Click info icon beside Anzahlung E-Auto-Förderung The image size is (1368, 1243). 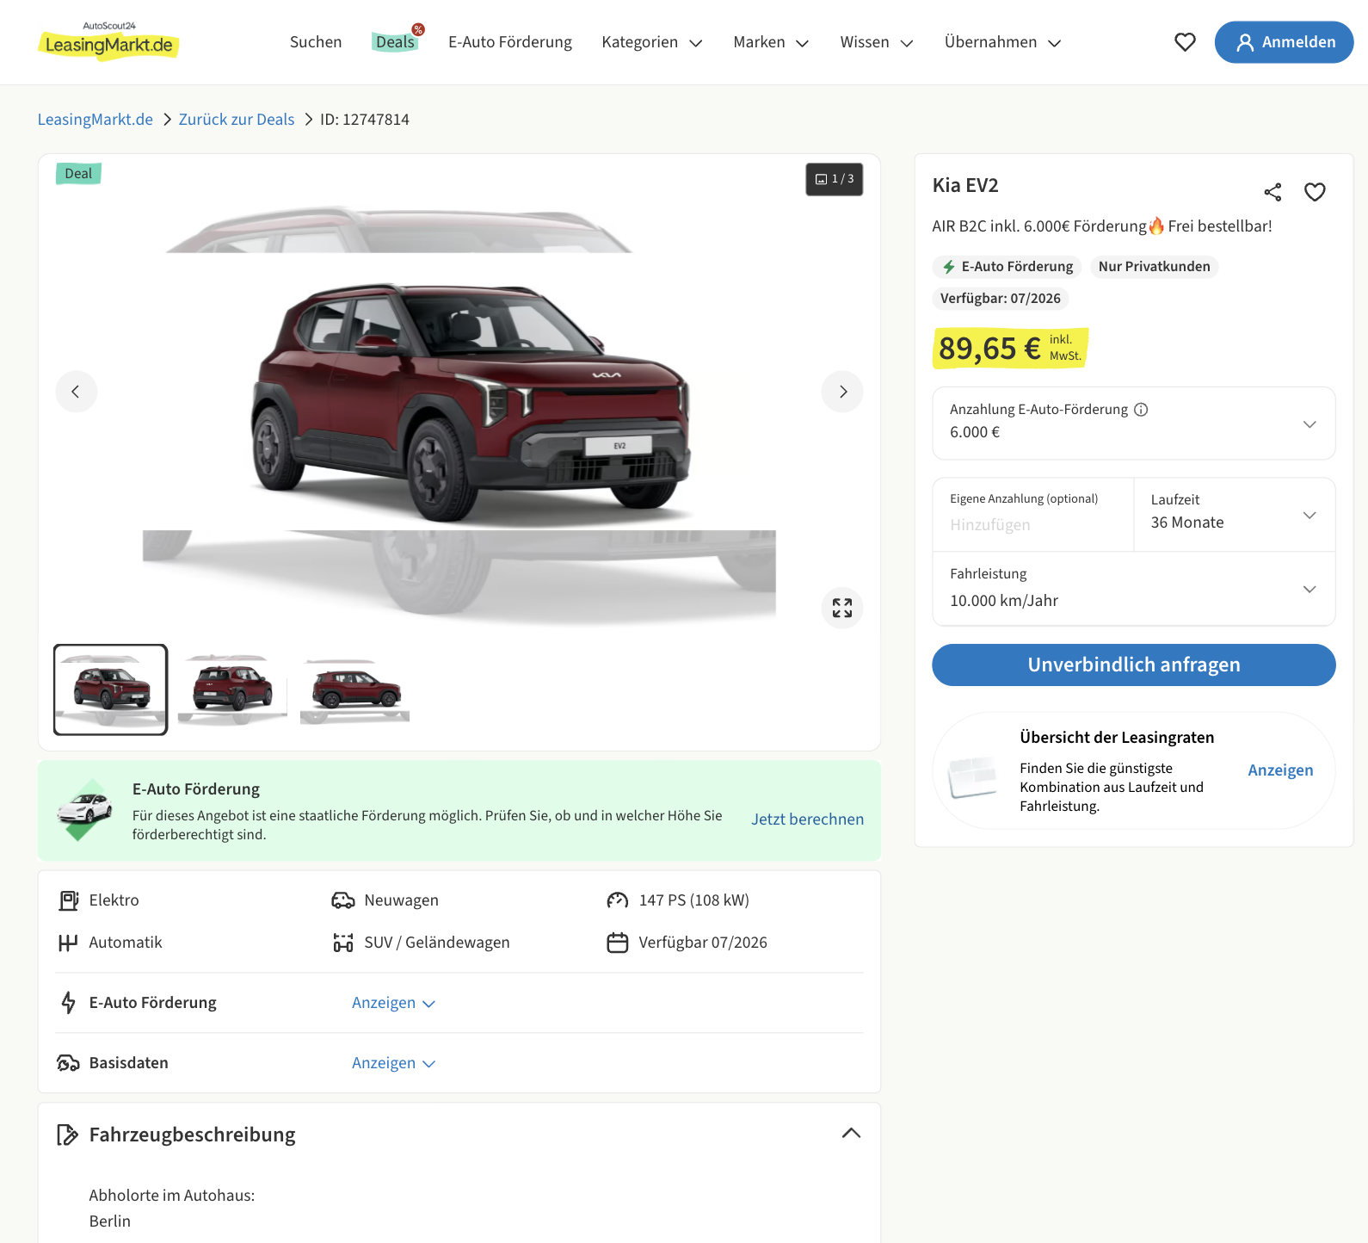(1141, 410)
